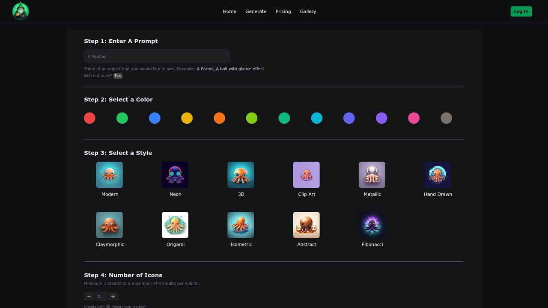Pick the Hand Drawn style

pos(438,175)
